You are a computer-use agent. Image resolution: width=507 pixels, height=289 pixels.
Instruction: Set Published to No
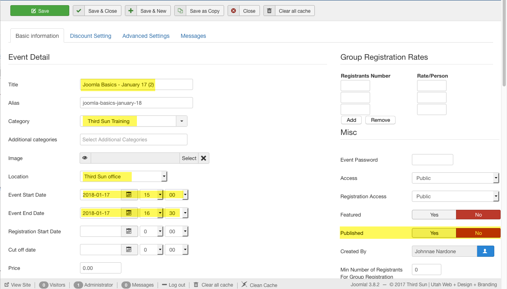[478, 233]
